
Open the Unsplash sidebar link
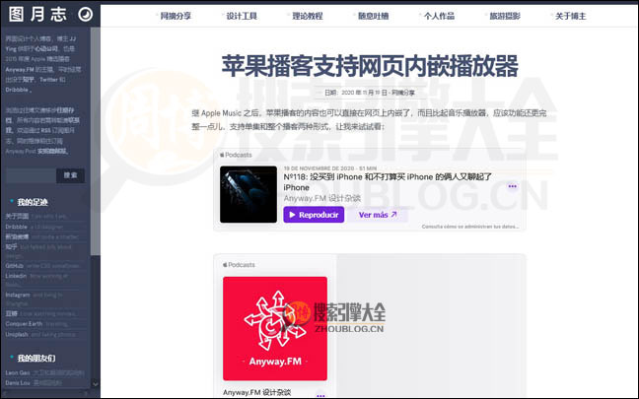pyautogui.click(x=17, y=334)
